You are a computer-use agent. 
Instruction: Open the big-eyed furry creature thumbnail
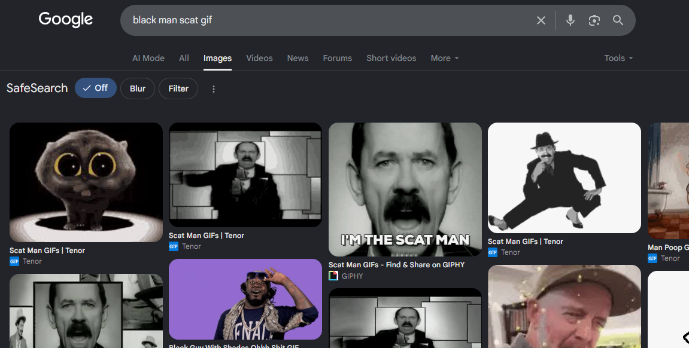[x=86, y=182]
